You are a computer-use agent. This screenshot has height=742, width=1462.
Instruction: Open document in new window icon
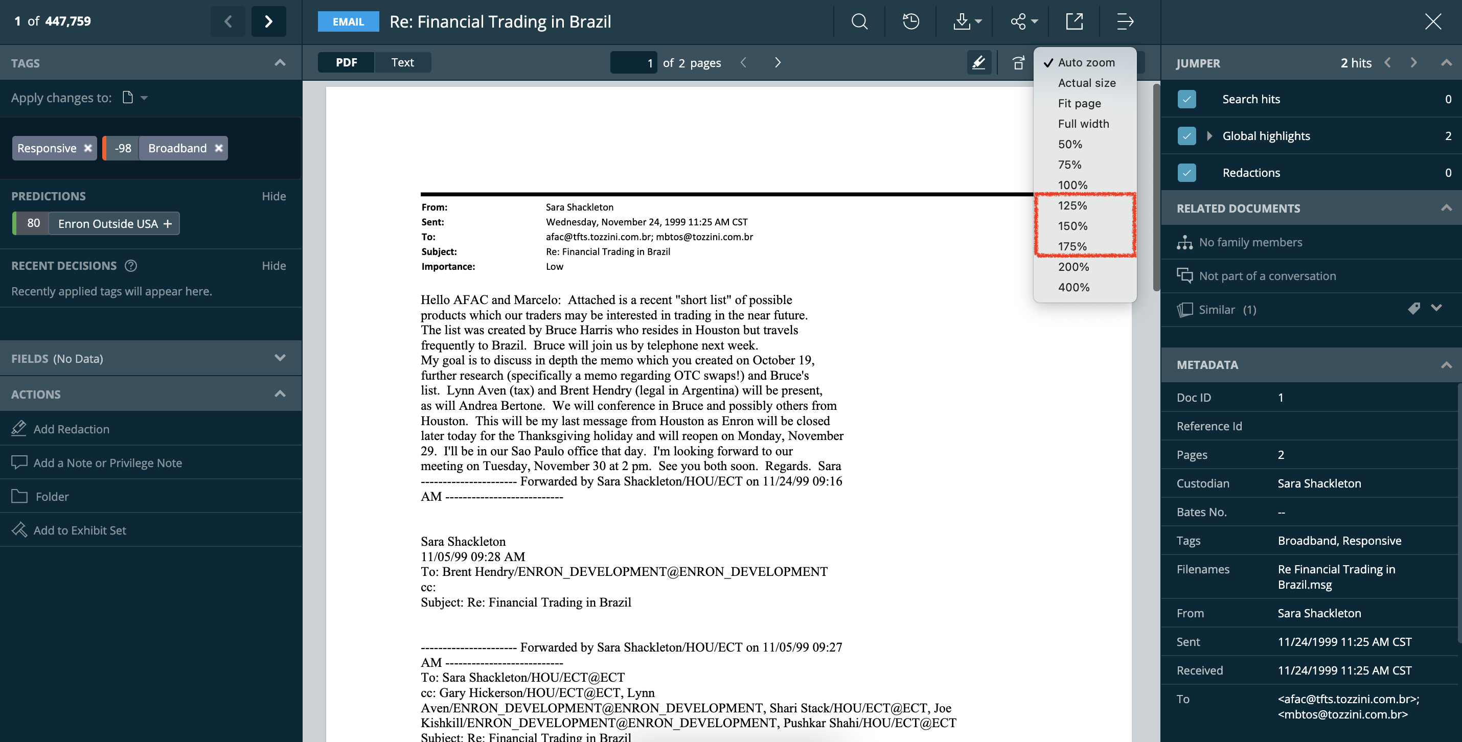click(x=1074, y=21)
